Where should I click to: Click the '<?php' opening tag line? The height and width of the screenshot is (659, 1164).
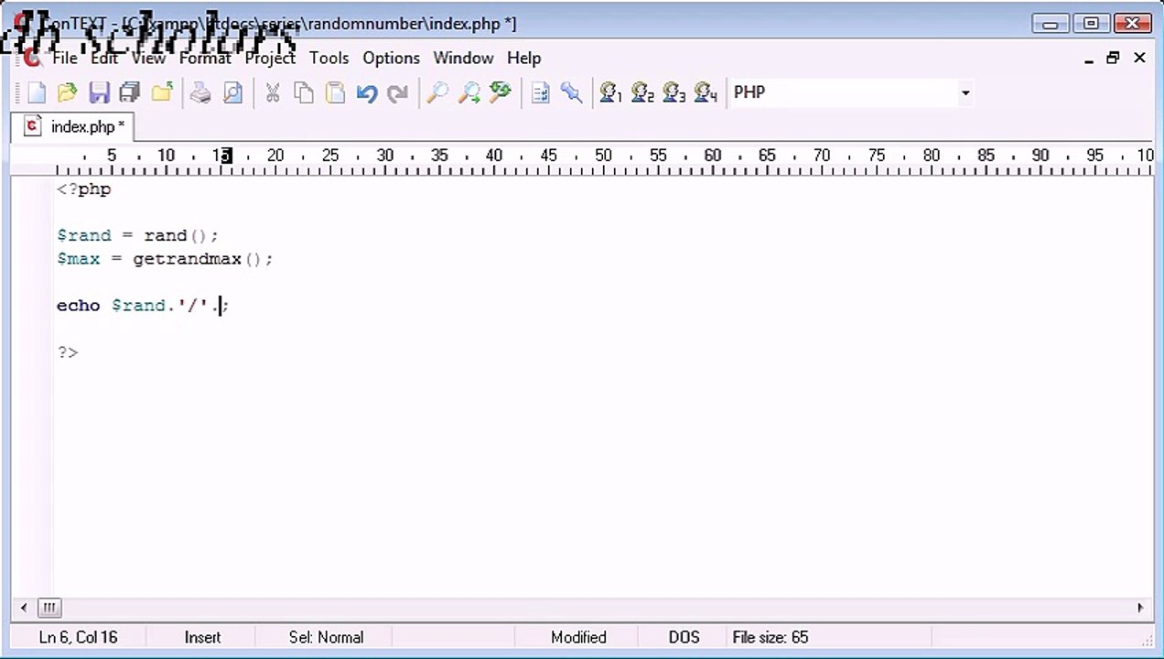[x=83, y=189]
